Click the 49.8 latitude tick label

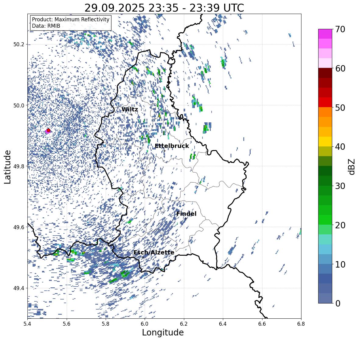tap(19, 166)
